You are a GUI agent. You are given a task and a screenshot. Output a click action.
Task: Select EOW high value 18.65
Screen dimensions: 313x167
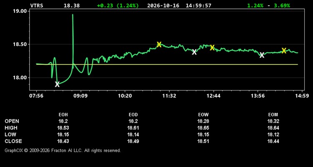tap(203, 128)
